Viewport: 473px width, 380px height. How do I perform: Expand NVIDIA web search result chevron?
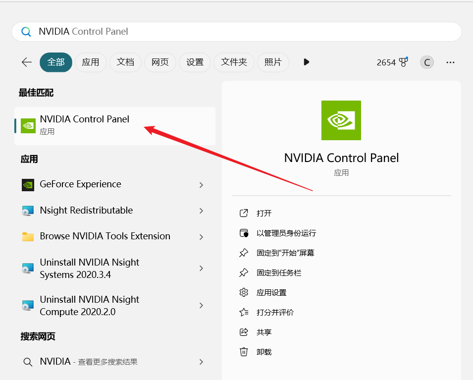tap(201, 362)
